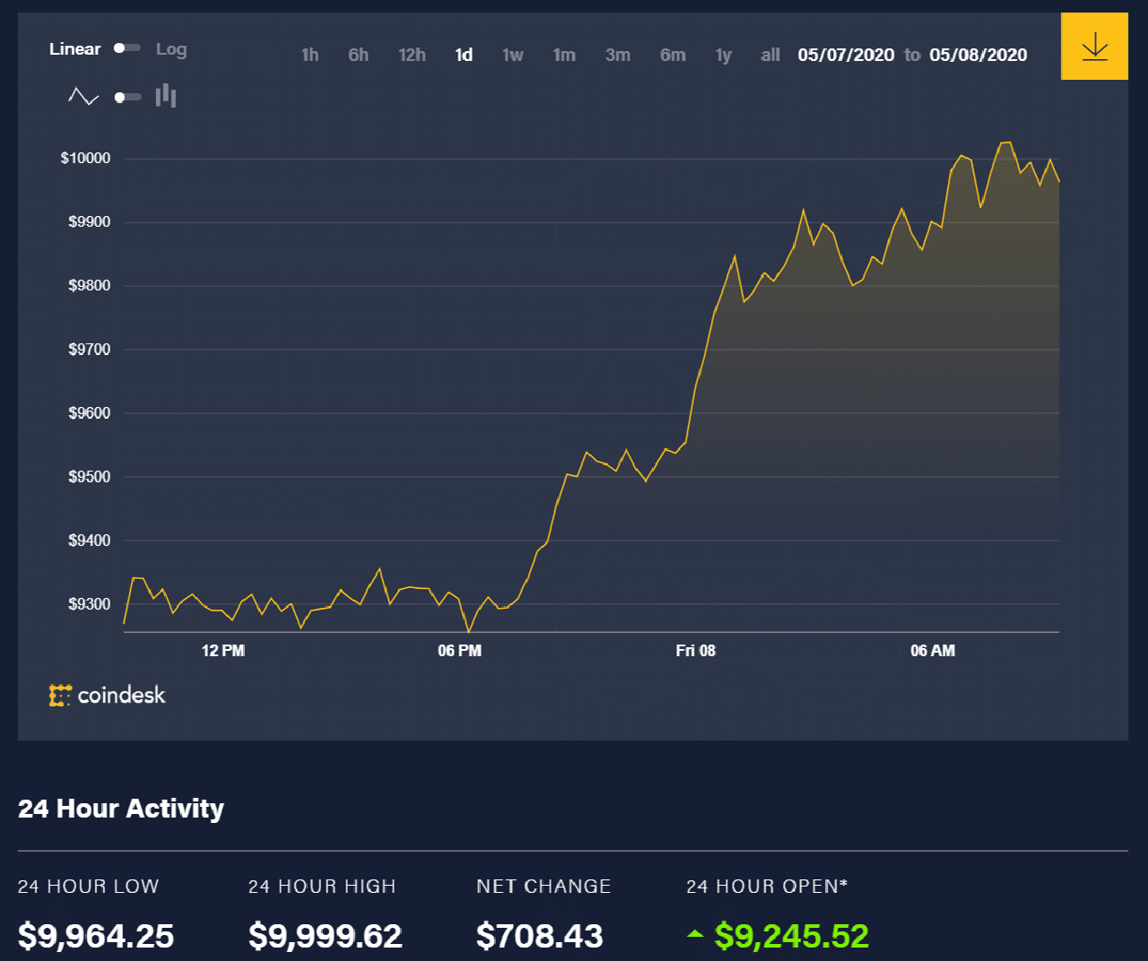Edit the end date 05/08/2020
The height and width of the screenshot is (961, 1148).
click(x=978, y=55)
